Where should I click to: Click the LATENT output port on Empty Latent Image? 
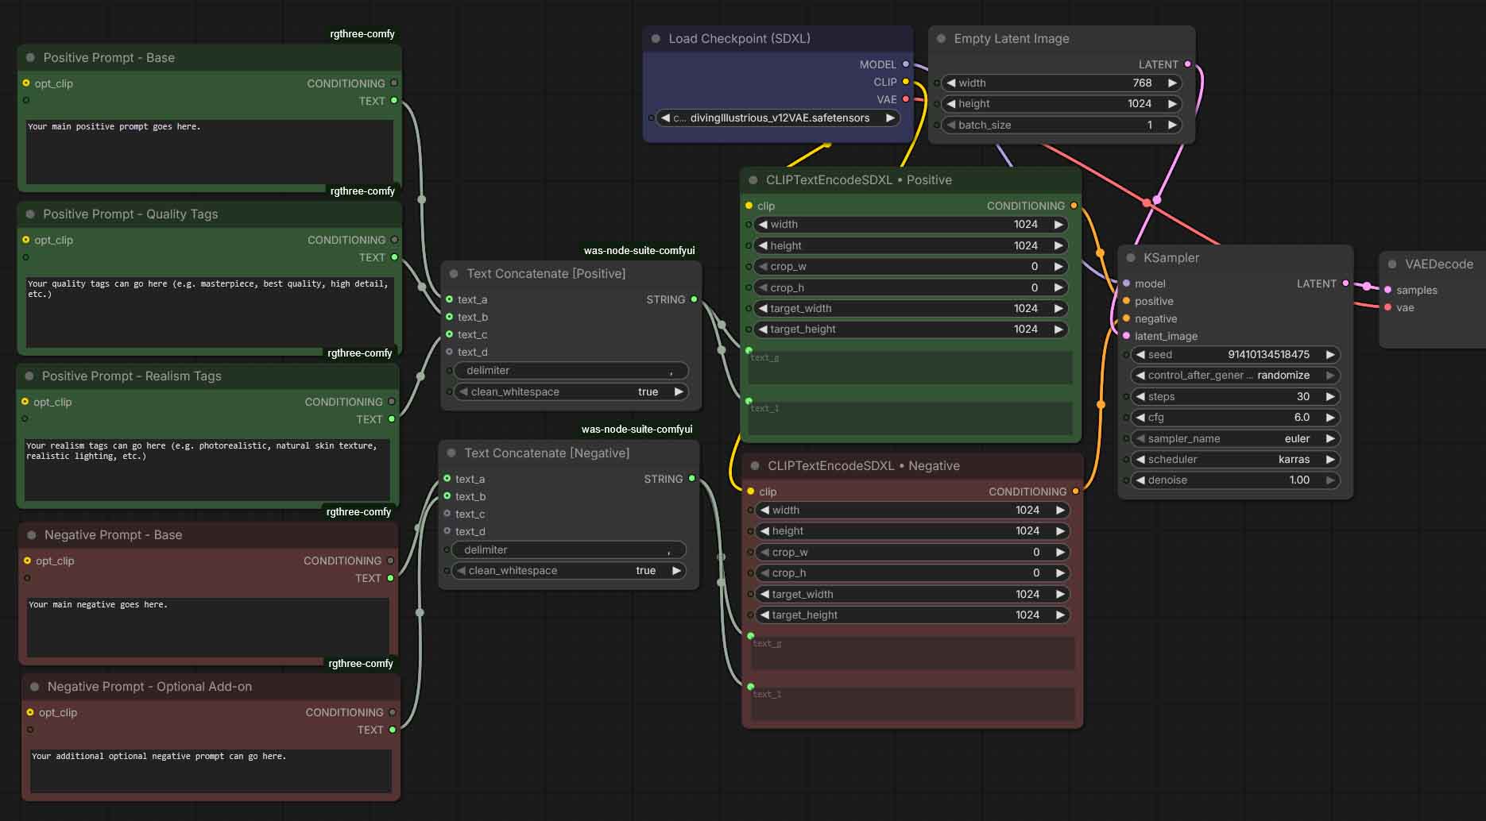click(1188, 64)
